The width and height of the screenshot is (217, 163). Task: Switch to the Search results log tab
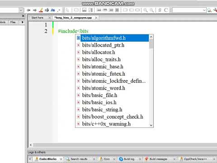coord(79,159)
